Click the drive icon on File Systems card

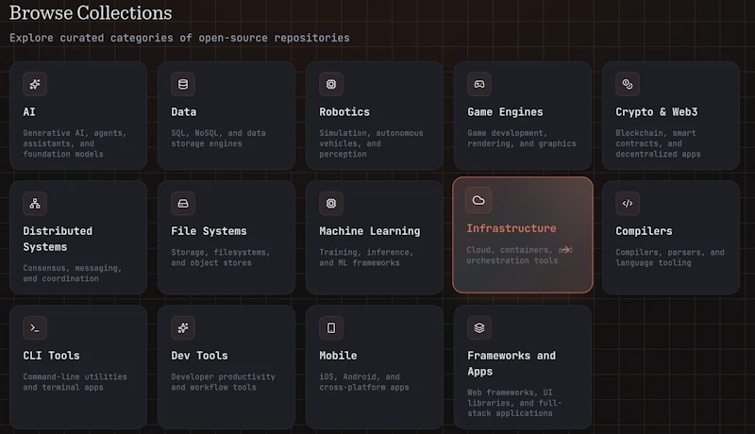tap(183, 204)
